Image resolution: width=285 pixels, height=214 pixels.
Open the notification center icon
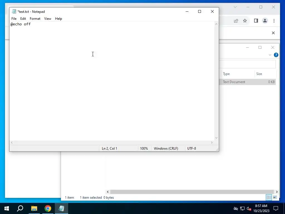(276, 208)
